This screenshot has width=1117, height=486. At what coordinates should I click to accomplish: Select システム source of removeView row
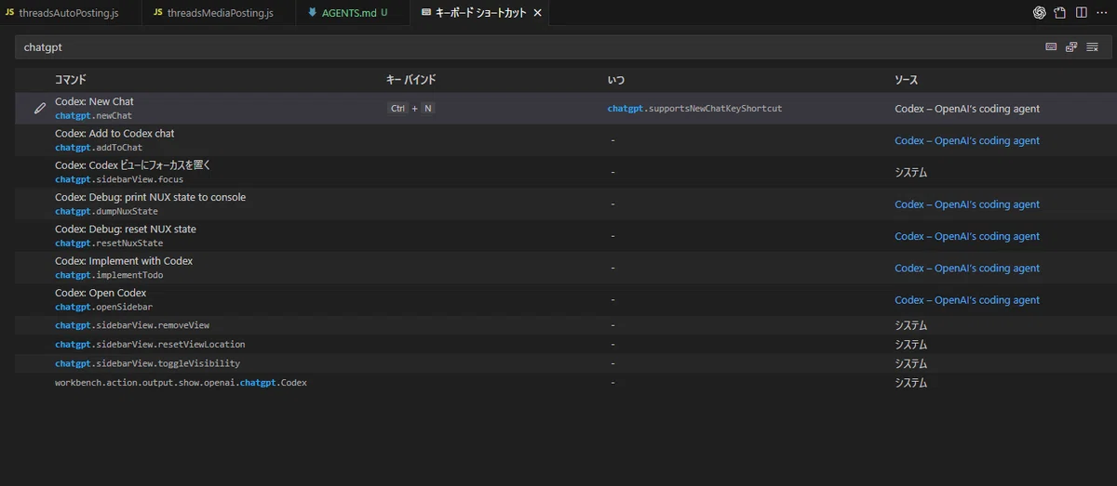tap(910, 325)
